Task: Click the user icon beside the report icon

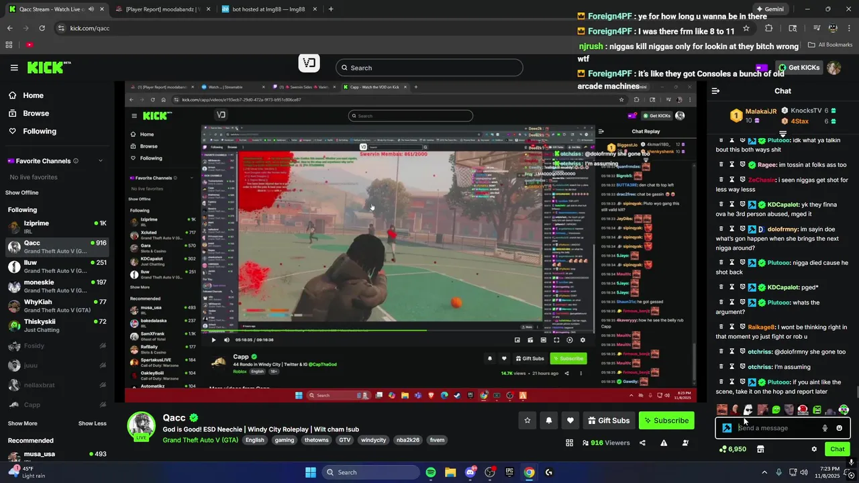Action: pos(685,443)
